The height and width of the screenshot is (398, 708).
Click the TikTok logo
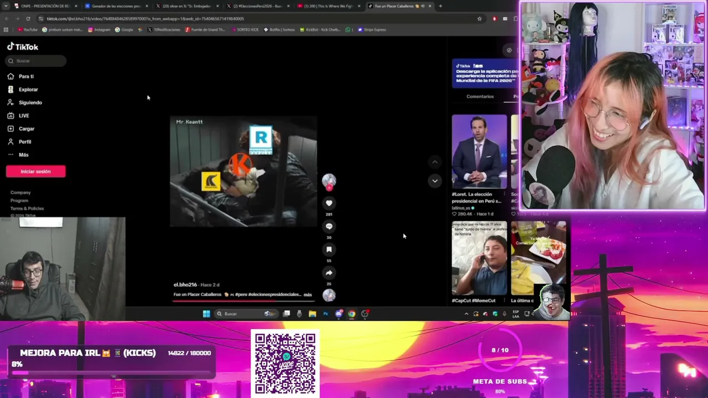(22, 47)
